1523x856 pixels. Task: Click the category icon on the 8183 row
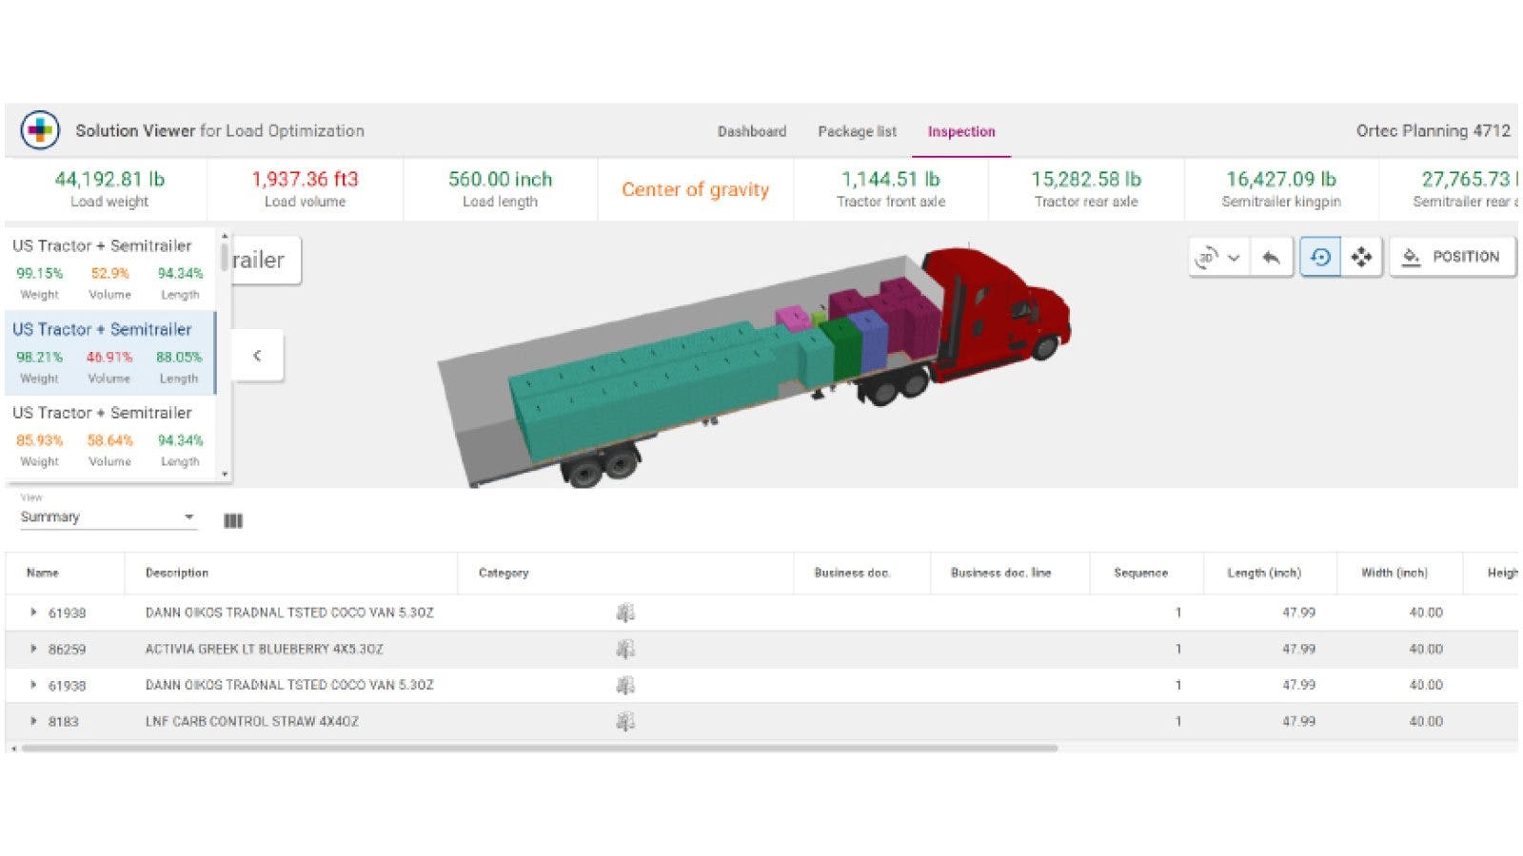pos(626,720)
